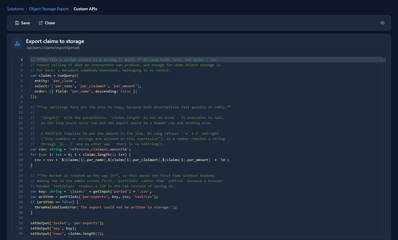
Task: Click line number 9 in the gutter
Action: tap(22, 102)
